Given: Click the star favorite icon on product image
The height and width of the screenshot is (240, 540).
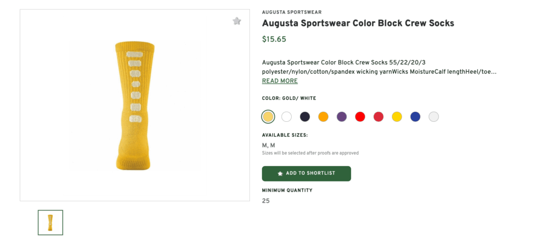Looking at the screenshot, I should coord(237,21).
